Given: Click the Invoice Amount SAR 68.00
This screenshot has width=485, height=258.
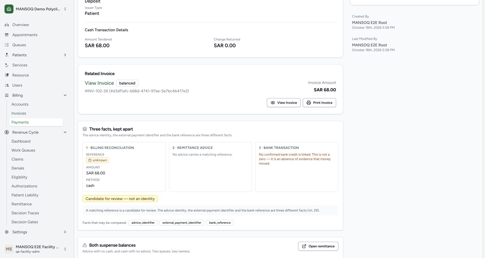Looking at the screenshot, I should click(325, 90).
